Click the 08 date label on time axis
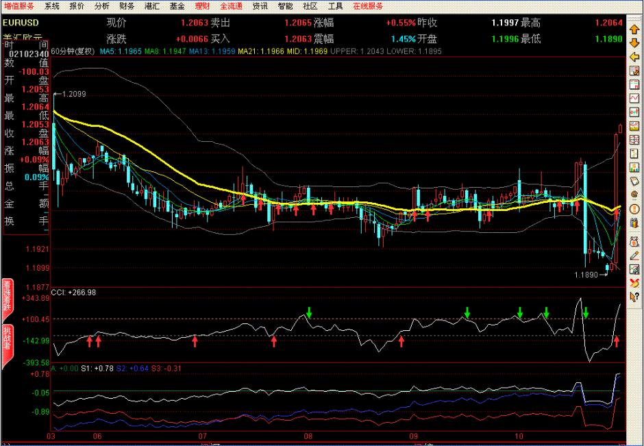This screenshot has width=644, height=446. coord(308,436)
